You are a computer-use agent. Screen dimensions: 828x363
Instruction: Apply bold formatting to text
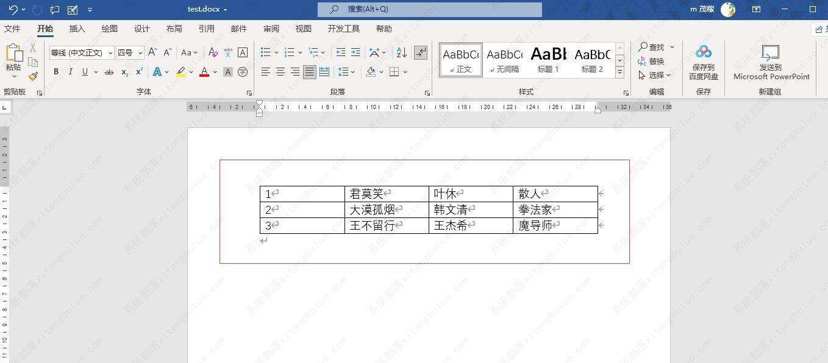[56, 71]
